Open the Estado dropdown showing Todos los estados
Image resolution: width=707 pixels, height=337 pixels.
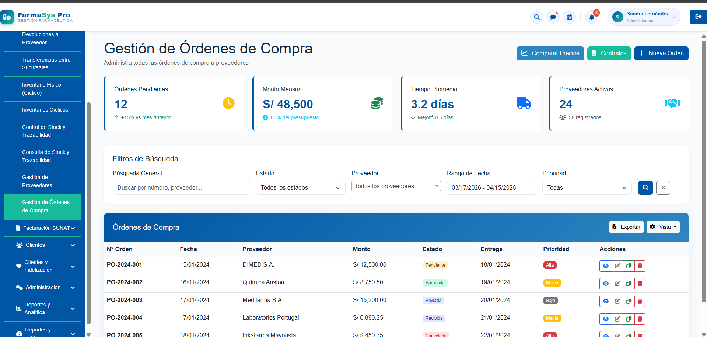(x=300, y=188)
